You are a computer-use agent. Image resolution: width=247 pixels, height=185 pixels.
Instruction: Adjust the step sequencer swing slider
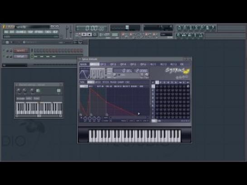point(65,43)
